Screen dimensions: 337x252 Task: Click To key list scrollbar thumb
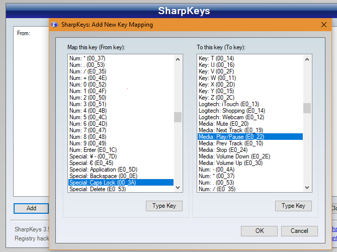[307, 108]
